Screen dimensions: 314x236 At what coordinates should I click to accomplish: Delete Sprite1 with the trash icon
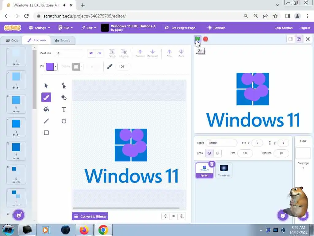212,164
